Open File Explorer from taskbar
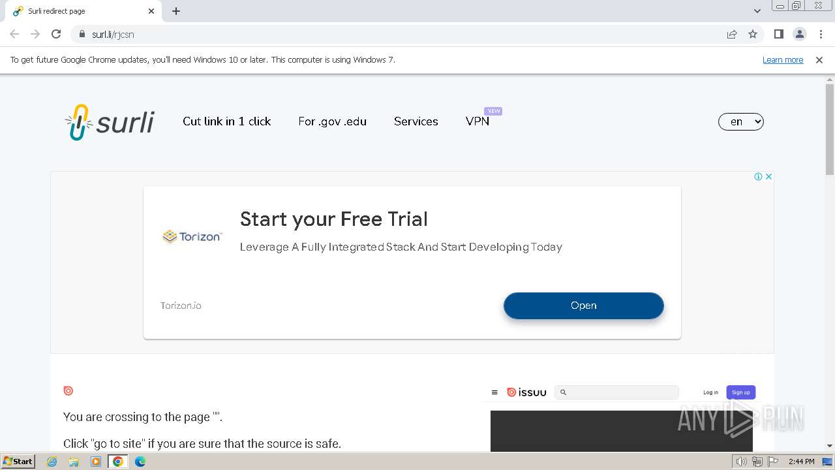The image size is (835, 470). [x=74, y=462]
